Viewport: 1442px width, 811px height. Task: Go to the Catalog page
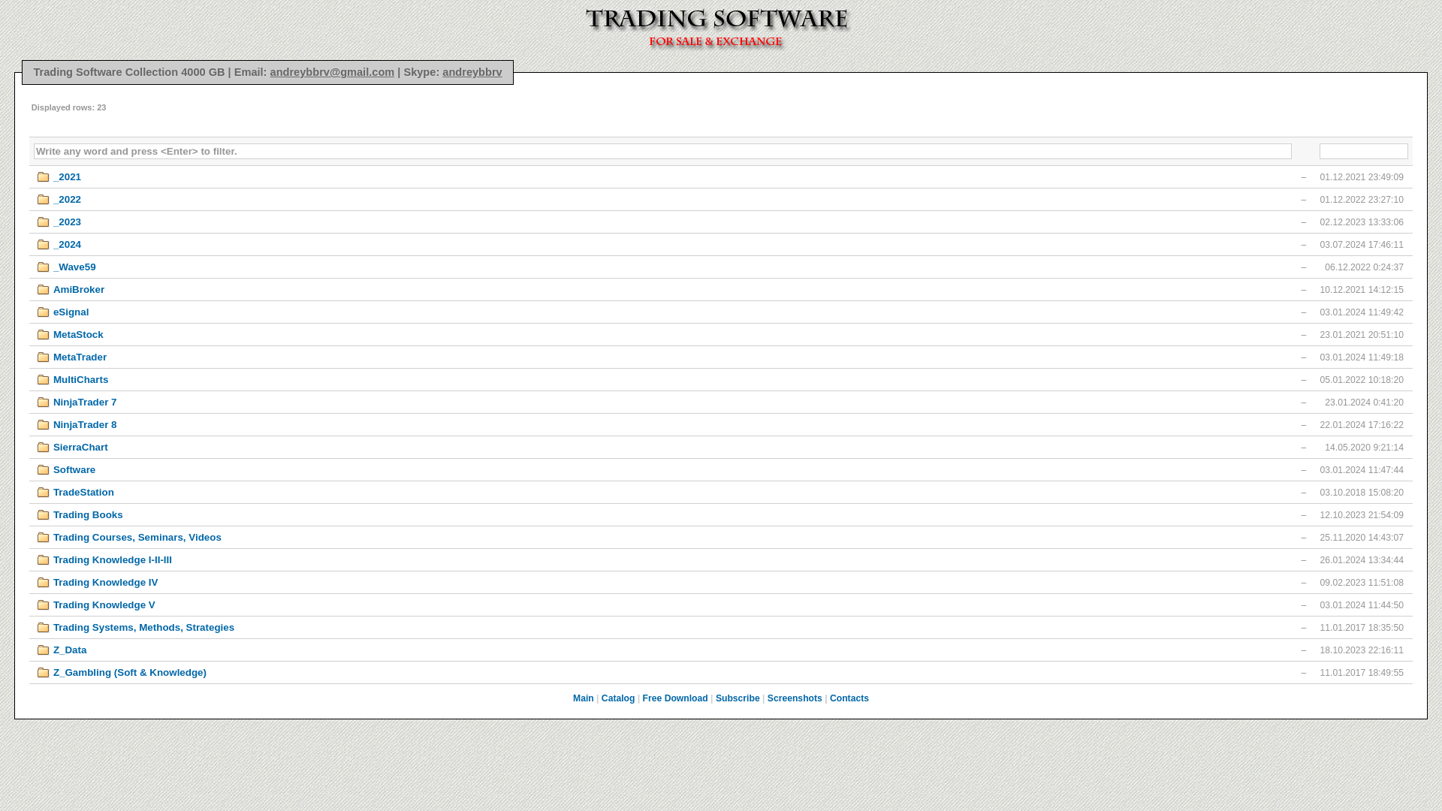(617, 698)
